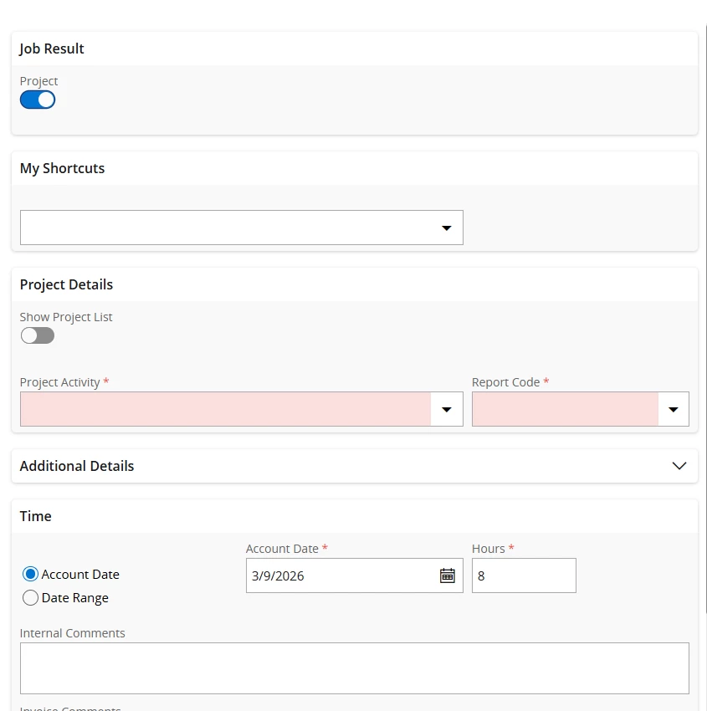Open the My Shortcuts dropdown arrow

point(446,228)
